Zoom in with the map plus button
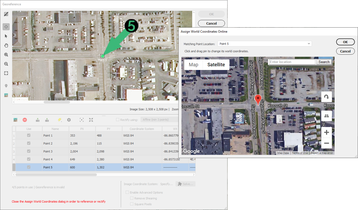 click(327, 132)
